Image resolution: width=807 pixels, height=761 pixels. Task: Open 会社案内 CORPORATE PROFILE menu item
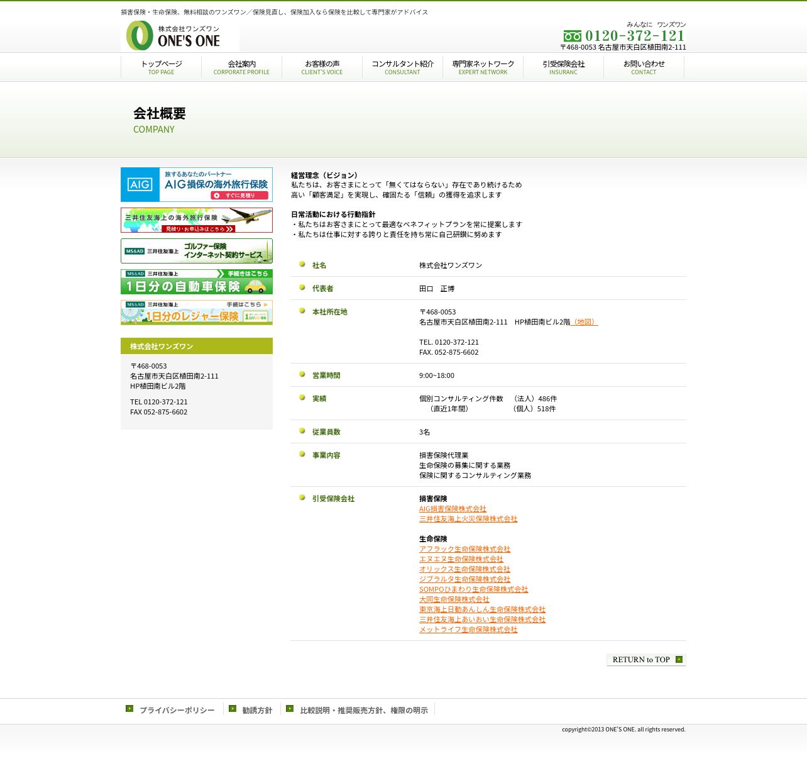241,67
